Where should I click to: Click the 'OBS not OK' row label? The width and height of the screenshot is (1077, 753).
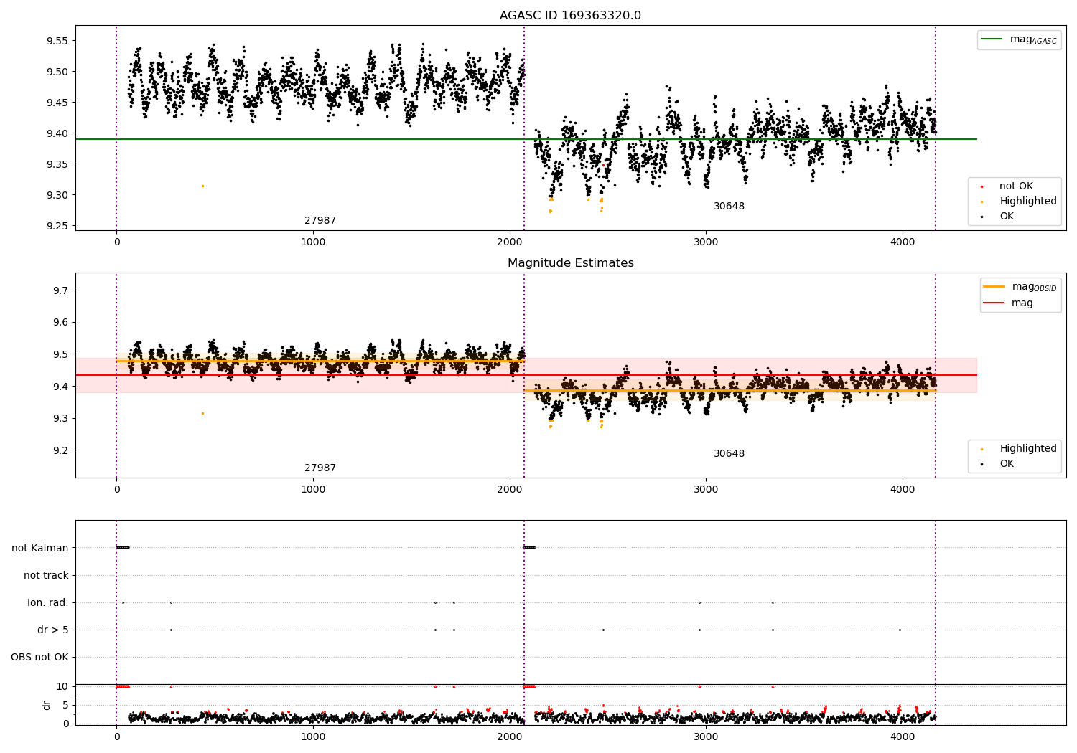pos(39,658)
